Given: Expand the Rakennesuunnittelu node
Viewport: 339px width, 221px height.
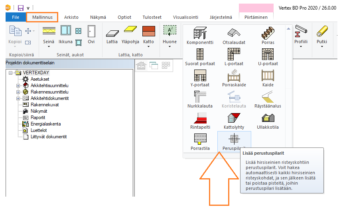Looking at the screenshot, I should [18, 92].
